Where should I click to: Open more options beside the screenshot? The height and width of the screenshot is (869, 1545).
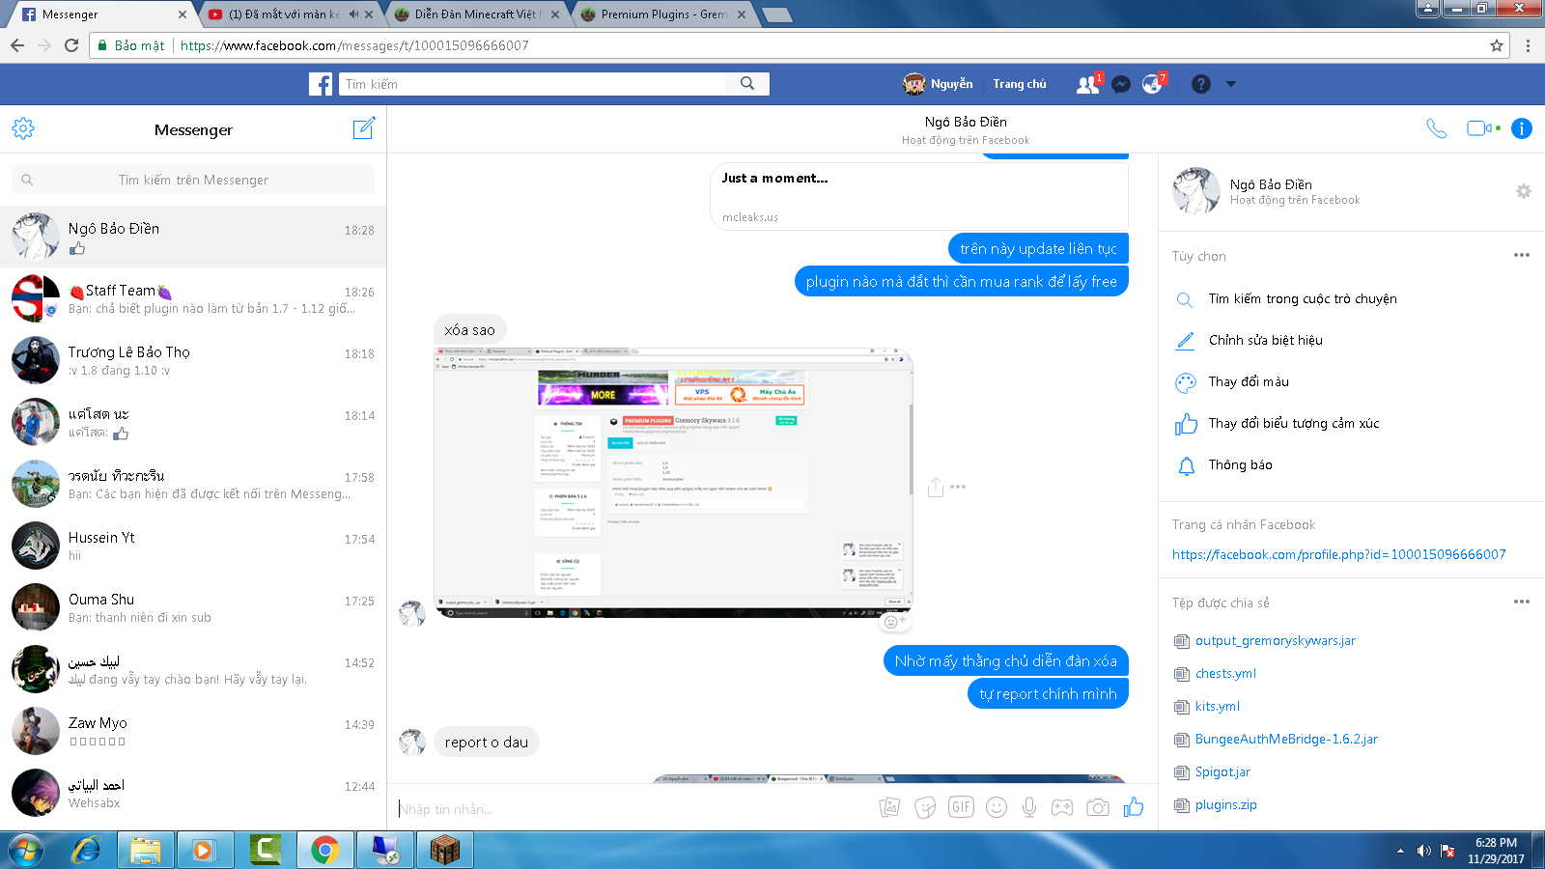click(958, 487)
